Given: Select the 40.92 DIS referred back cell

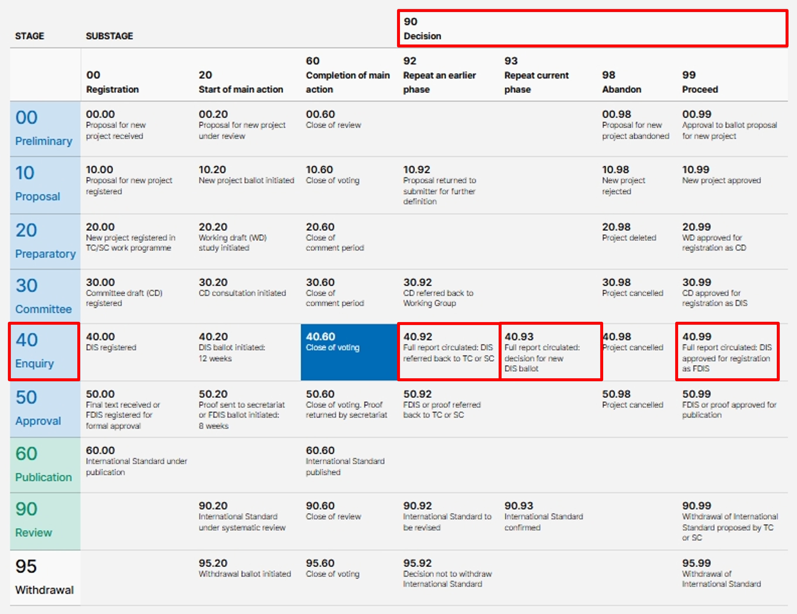Looking at the screenshot, I should [x=448, y=352].
